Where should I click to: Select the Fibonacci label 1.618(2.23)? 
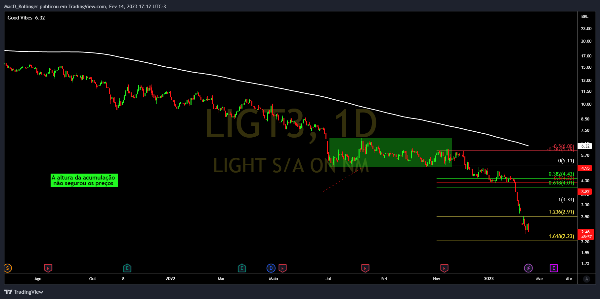click(x=561, y=236)
